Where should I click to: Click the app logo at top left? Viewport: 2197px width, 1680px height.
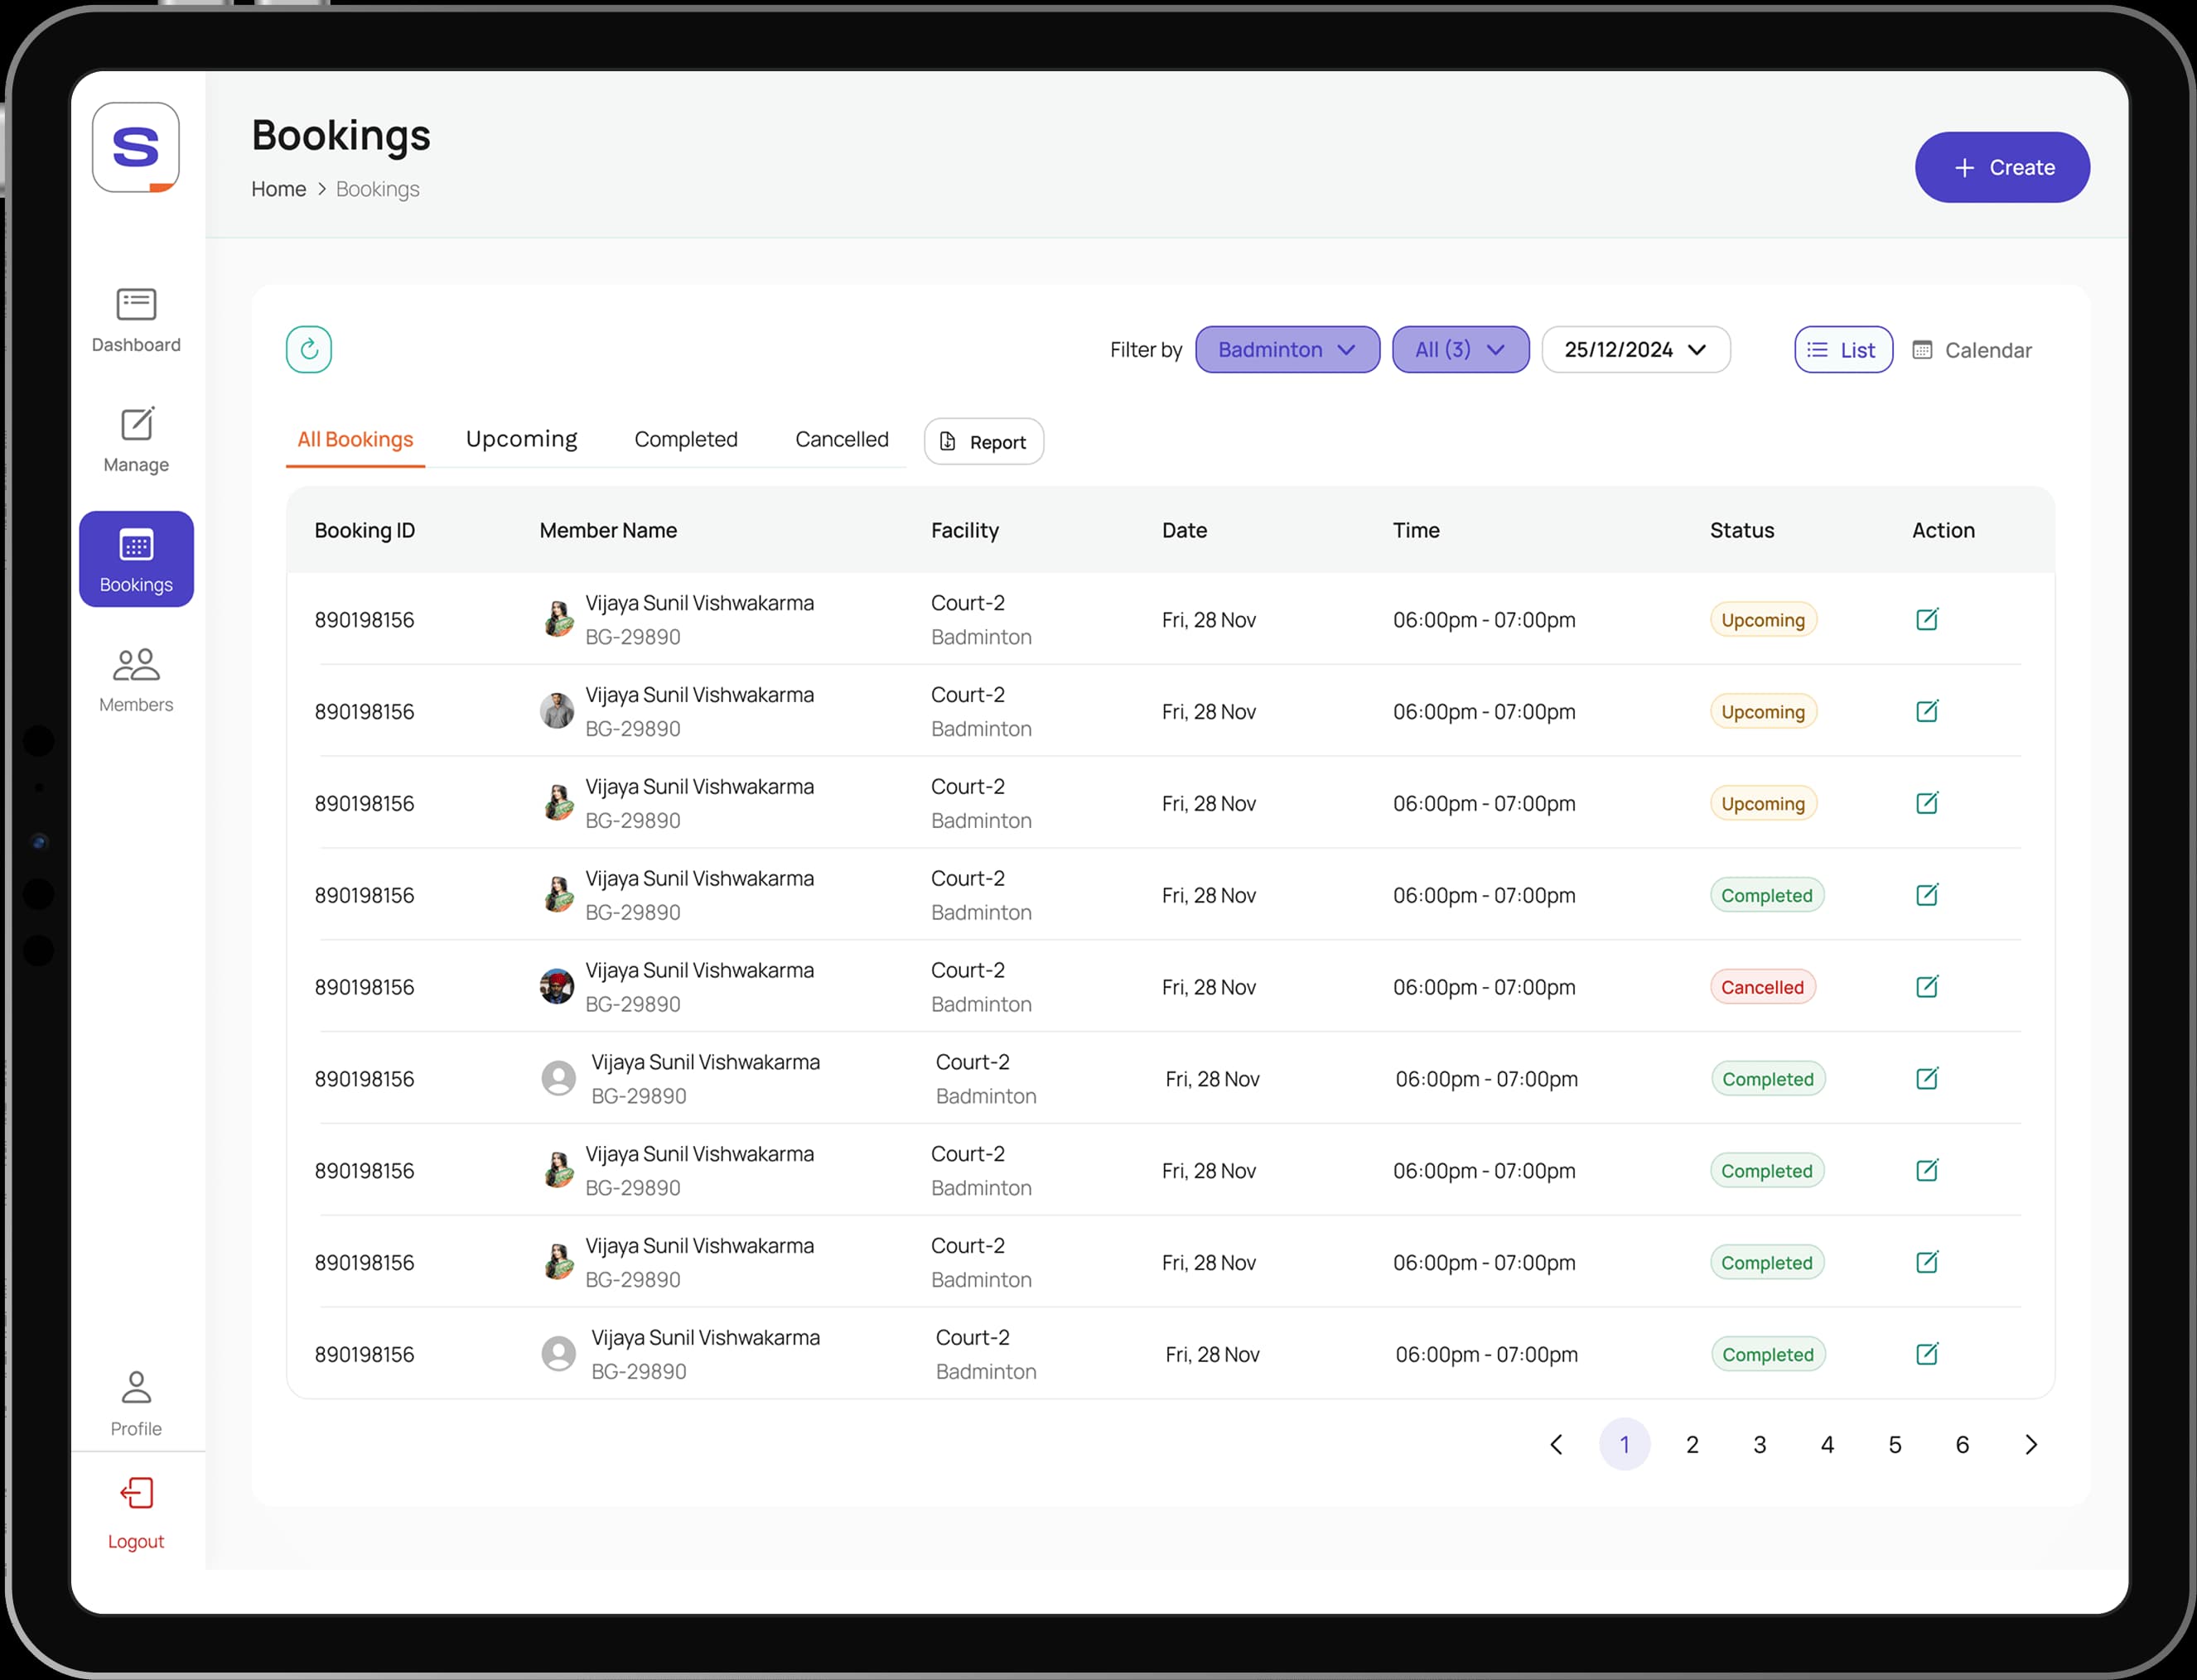coord(136,147)
